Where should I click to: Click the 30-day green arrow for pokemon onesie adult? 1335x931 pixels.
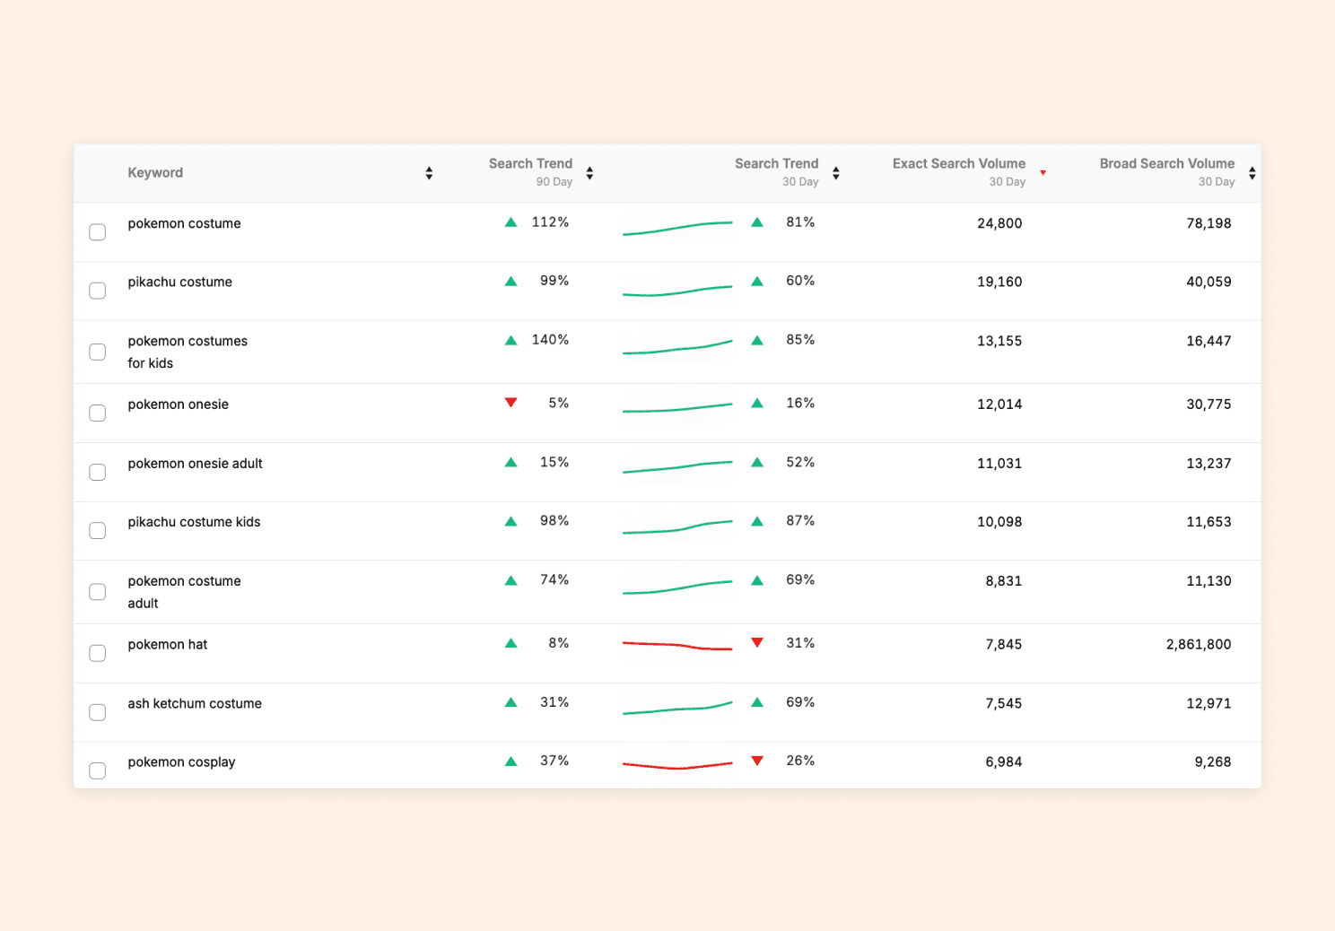pos(757,462)
